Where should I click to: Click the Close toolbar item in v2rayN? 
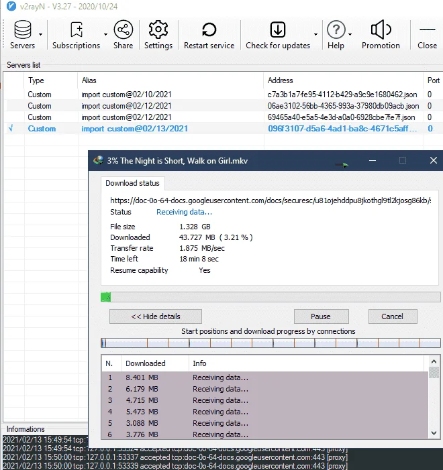(x=427, y=34)
